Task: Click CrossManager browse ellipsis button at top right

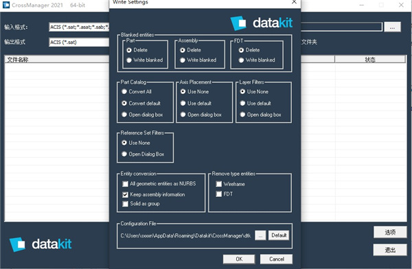Action: tap(392, 27)
